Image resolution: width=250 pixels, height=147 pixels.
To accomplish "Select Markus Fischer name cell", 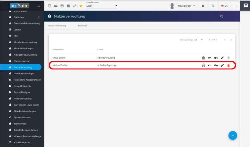I will tap(60, 65).
